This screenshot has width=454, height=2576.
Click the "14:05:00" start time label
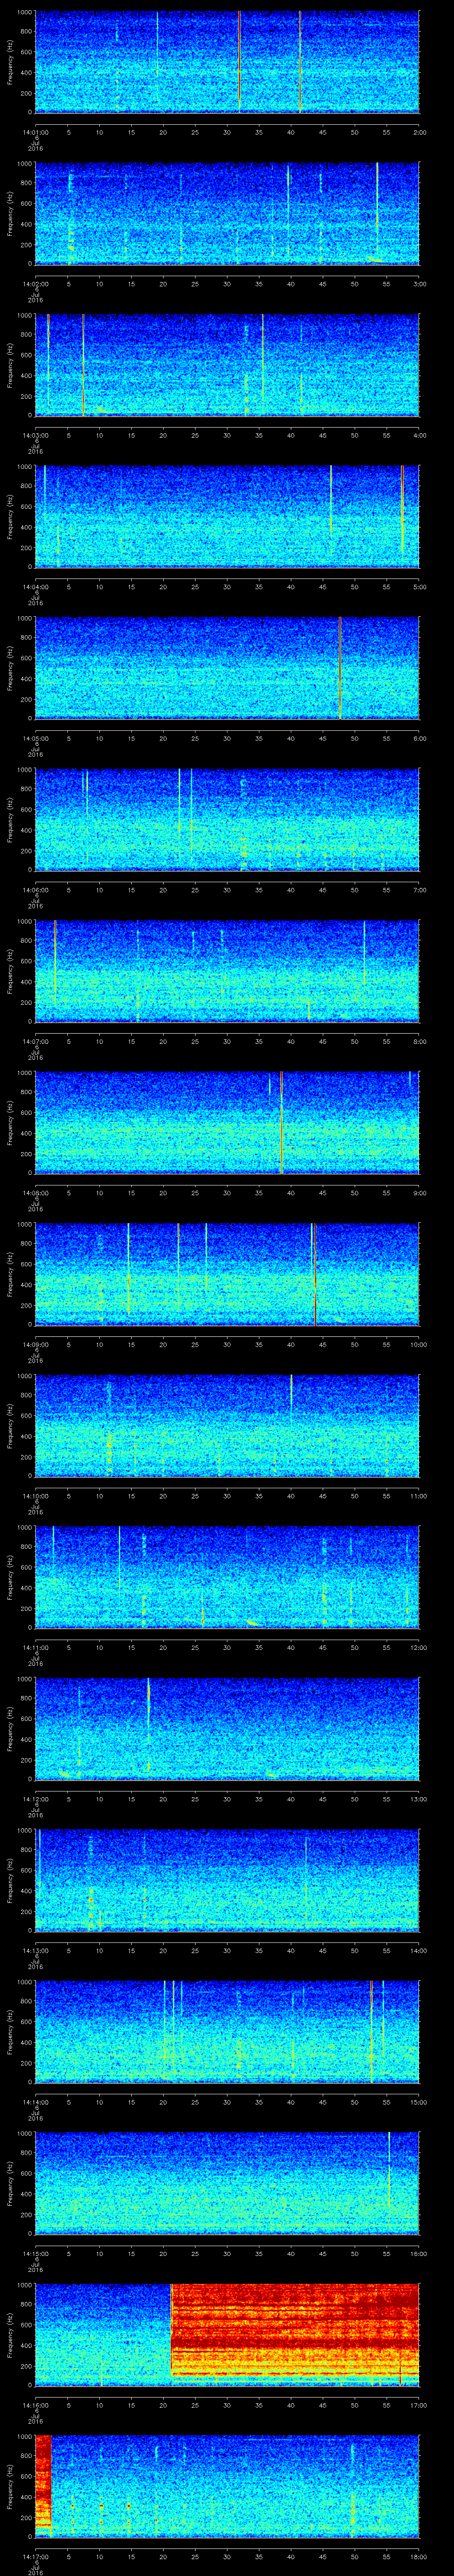click(35, 737)
